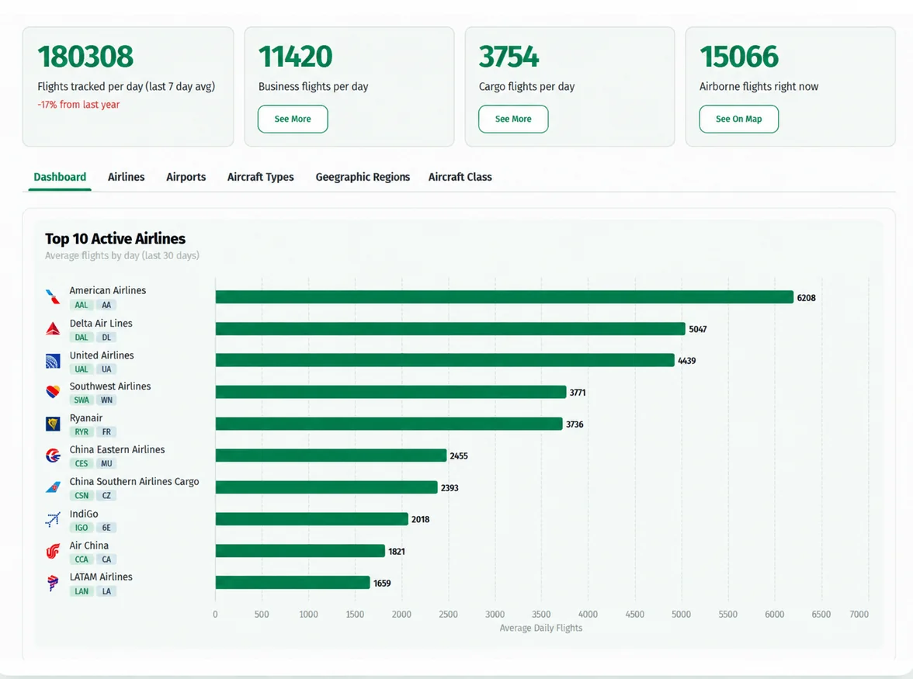This screenshot has height=679, width=913.
Task: Click the United Airlines logo icon
Action: [53, 362]
